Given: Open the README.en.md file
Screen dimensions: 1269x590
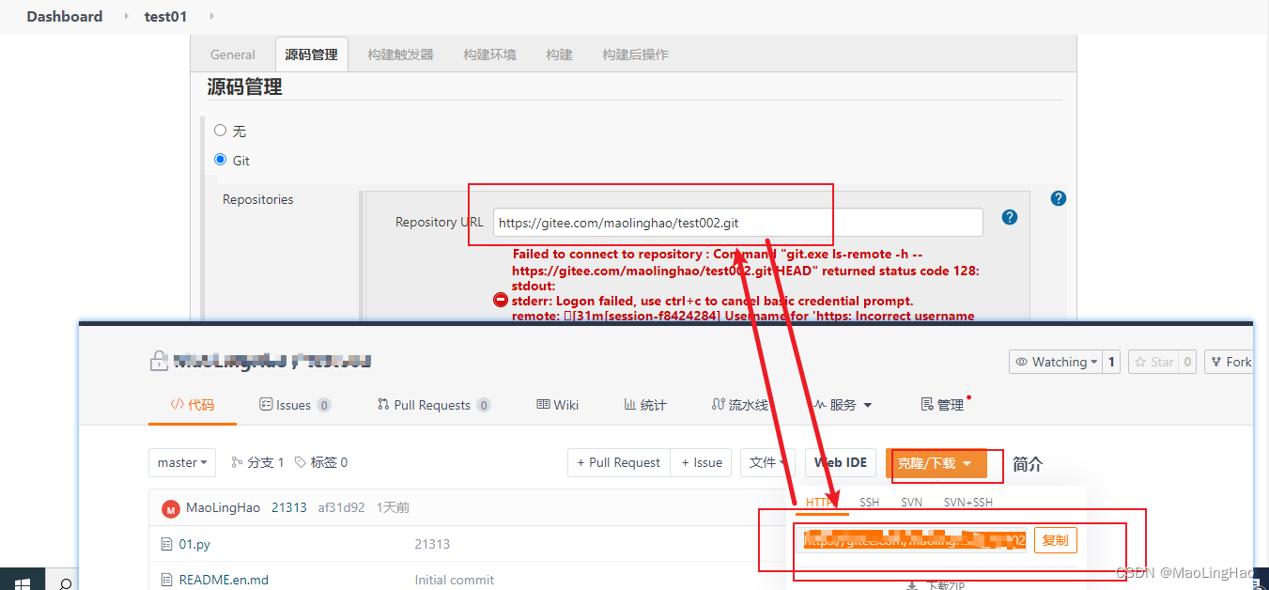Looking at the screenshot, I should pyautogui.click(x=224, y=580).
